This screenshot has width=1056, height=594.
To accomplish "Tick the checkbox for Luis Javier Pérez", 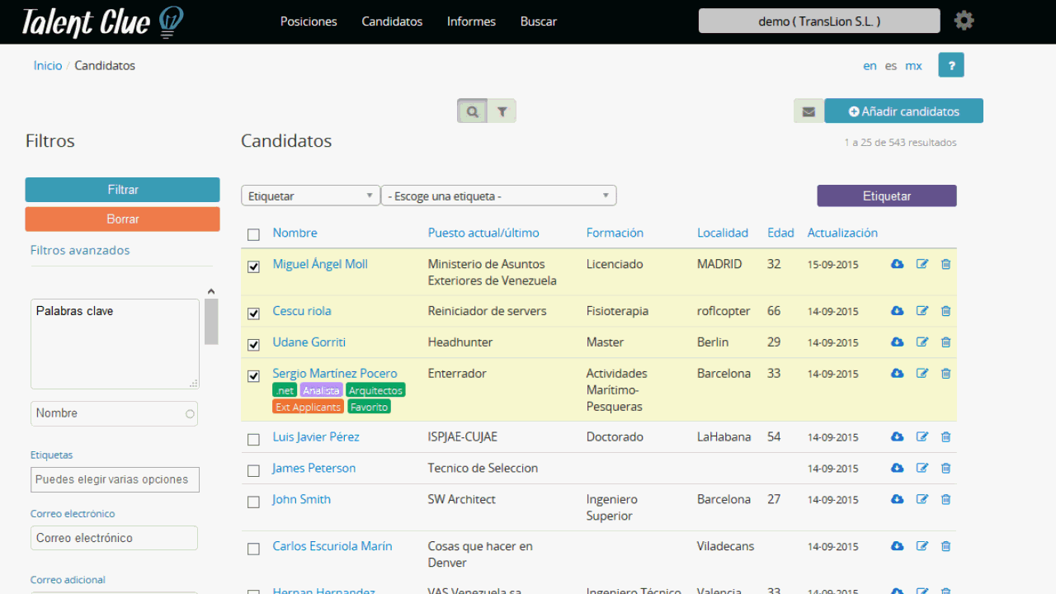I will pos(254,439).
